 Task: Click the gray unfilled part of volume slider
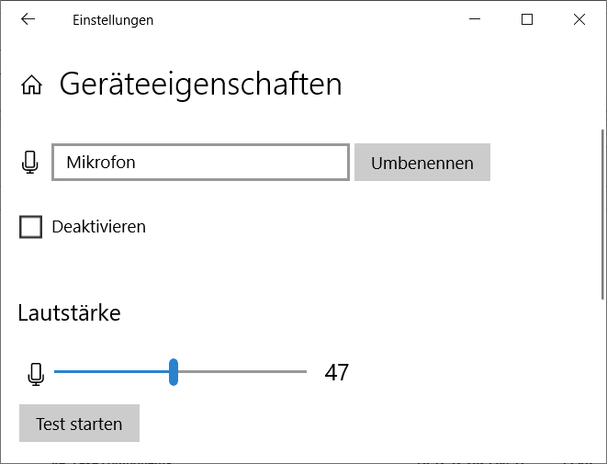(242, 372)
